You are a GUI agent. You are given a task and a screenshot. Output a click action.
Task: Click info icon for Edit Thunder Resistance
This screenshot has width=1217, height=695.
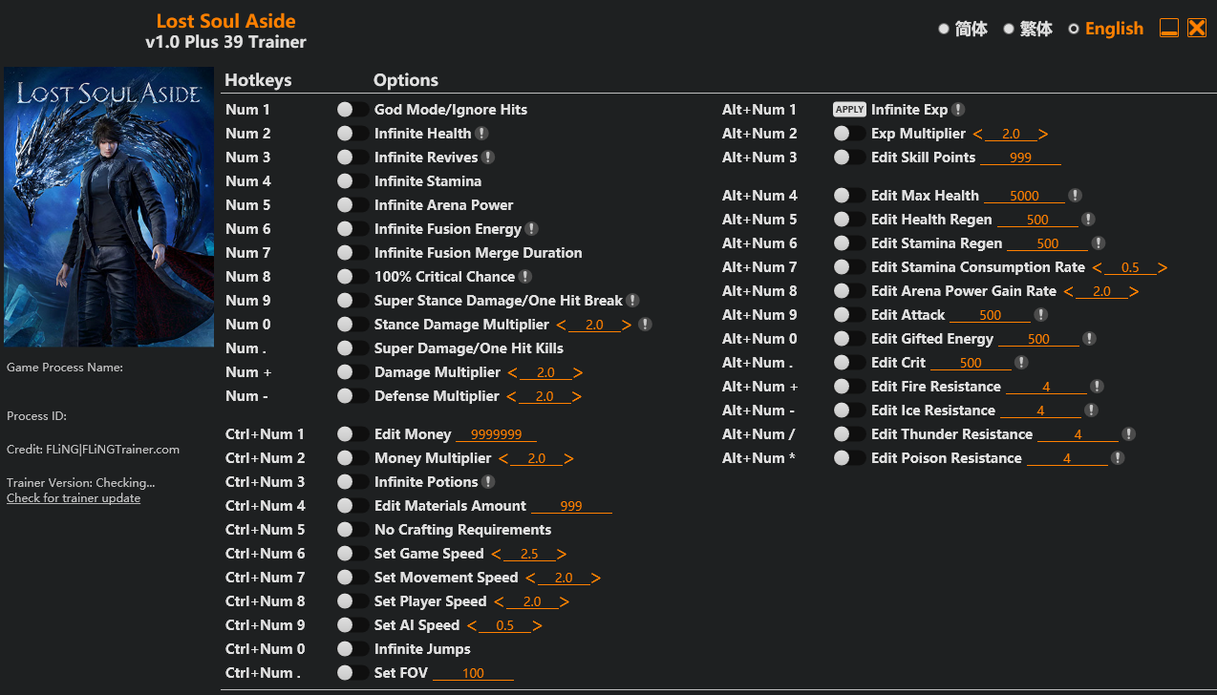click(1128, 434)
